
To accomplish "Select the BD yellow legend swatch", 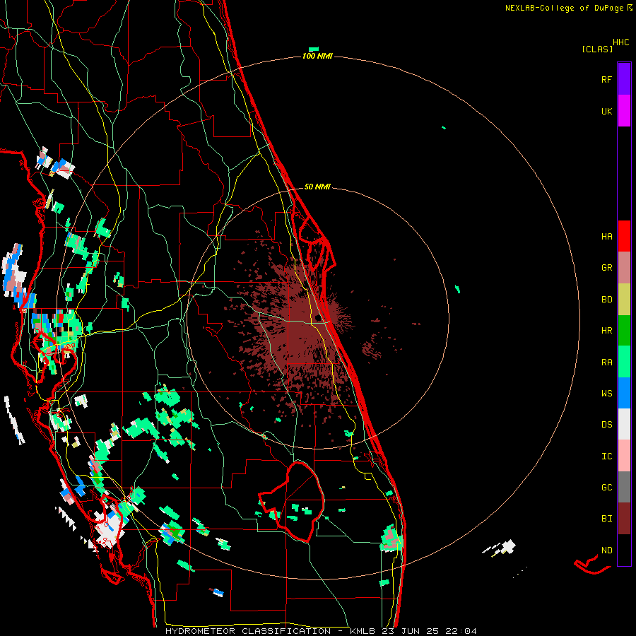I will [624, 300].
